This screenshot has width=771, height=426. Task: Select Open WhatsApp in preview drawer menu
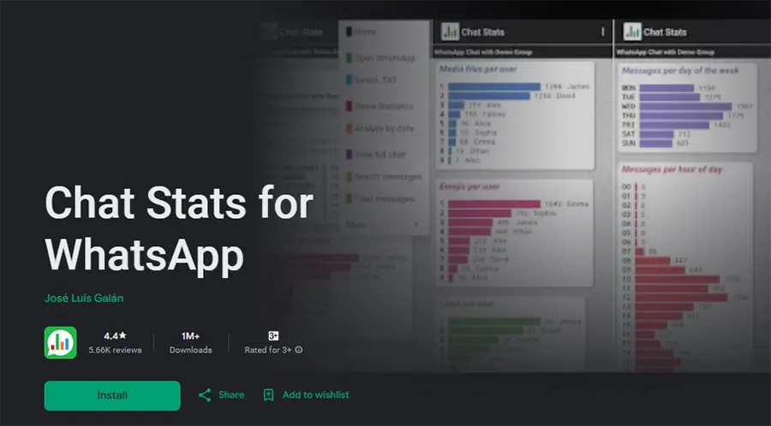coord(381,58)
